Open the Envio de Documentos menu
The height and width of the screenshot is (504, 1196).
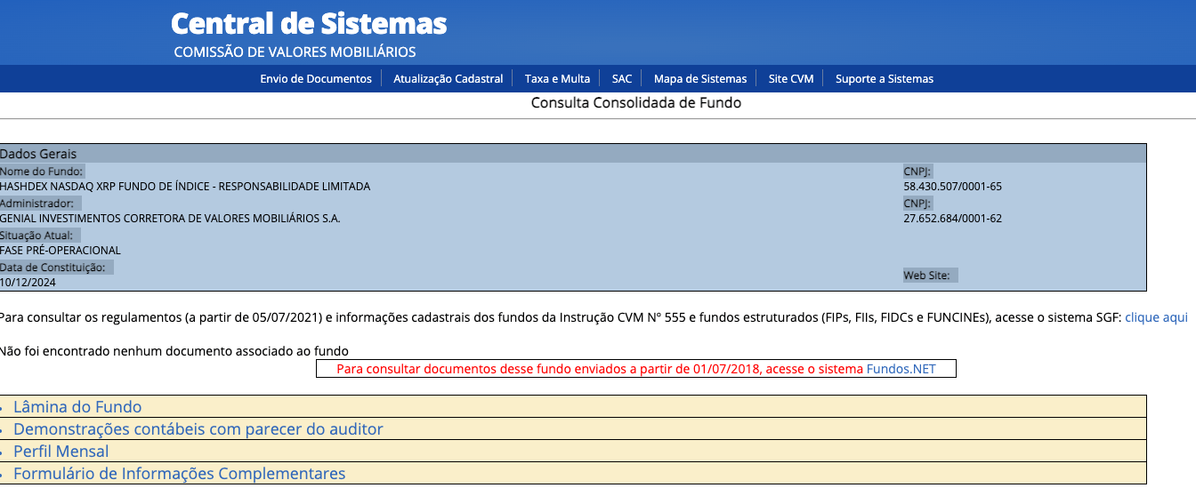point(316,79)
